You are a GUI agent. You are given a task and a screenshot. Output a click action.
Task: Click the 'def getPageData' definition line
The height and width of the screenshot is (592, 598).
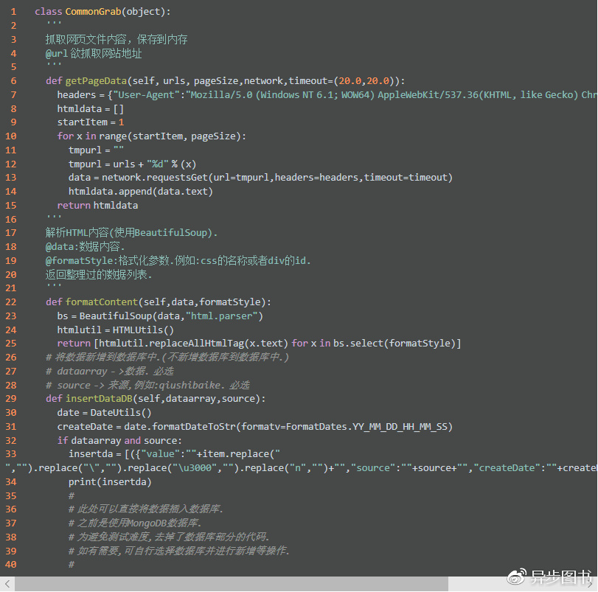coord(226,81)
